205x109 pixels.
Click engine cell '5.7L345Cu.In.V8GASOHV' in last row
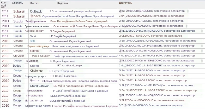tap(151, 105)
